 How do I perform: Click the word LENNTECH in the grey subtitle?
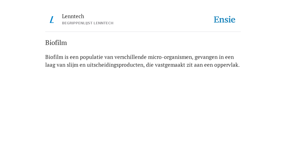coord(103,23)
